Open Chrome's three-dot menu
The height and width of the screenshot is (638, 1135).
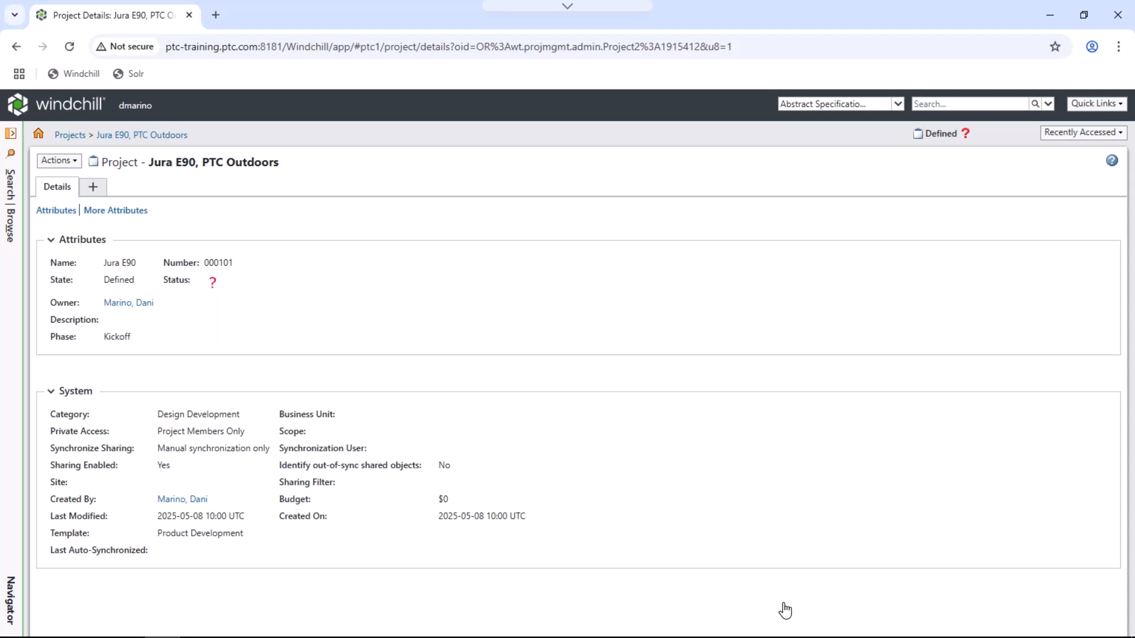[x=1118, y=47]
